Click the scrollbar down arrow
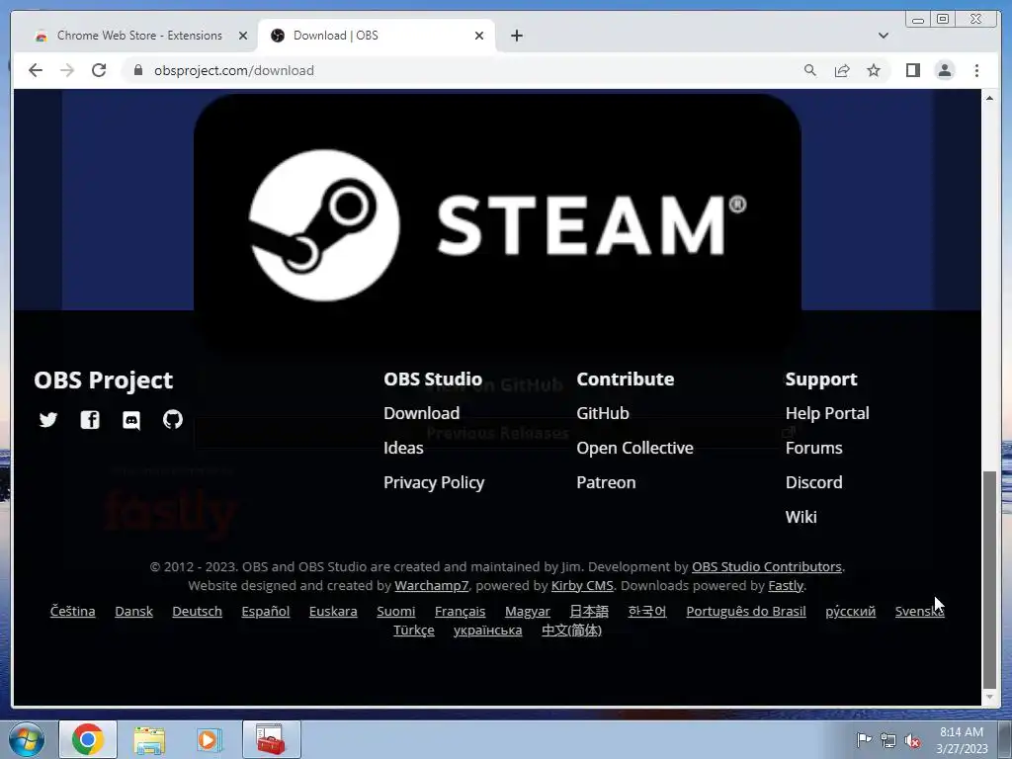1012x759 pixels. 988,698
